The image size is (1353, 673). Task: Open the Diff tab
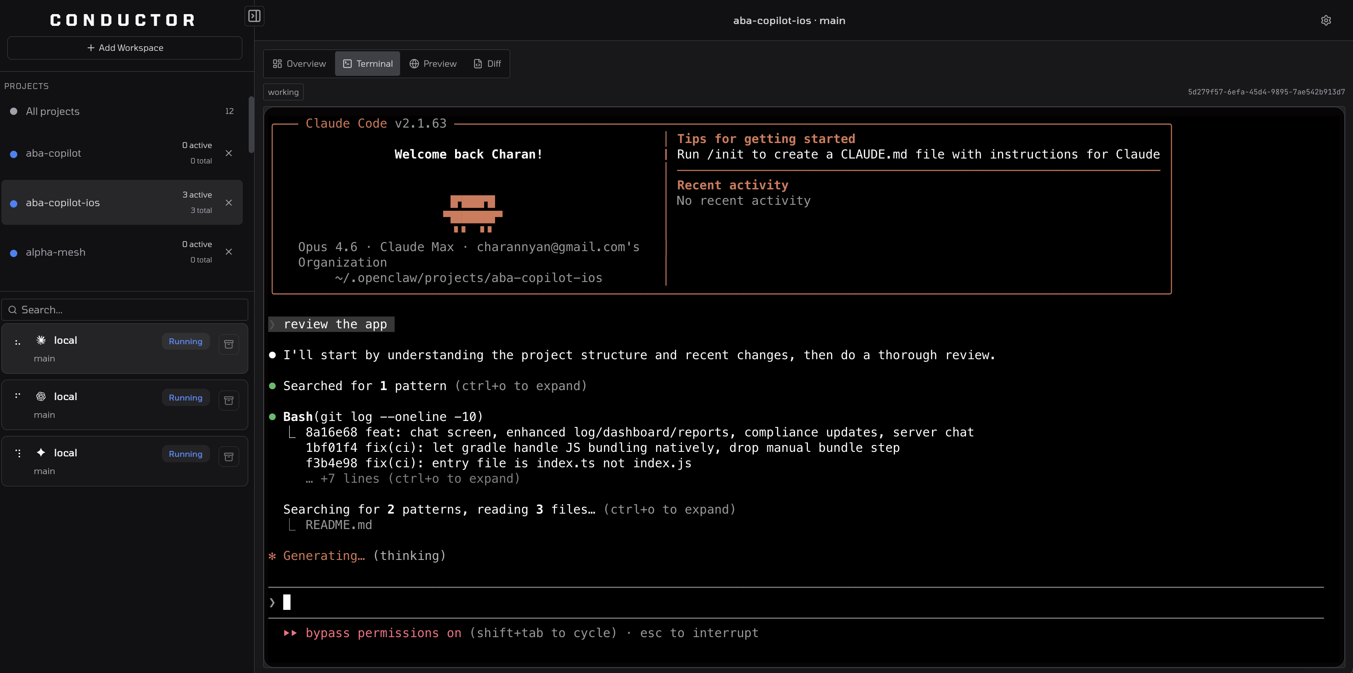click(x=487, y=64)
